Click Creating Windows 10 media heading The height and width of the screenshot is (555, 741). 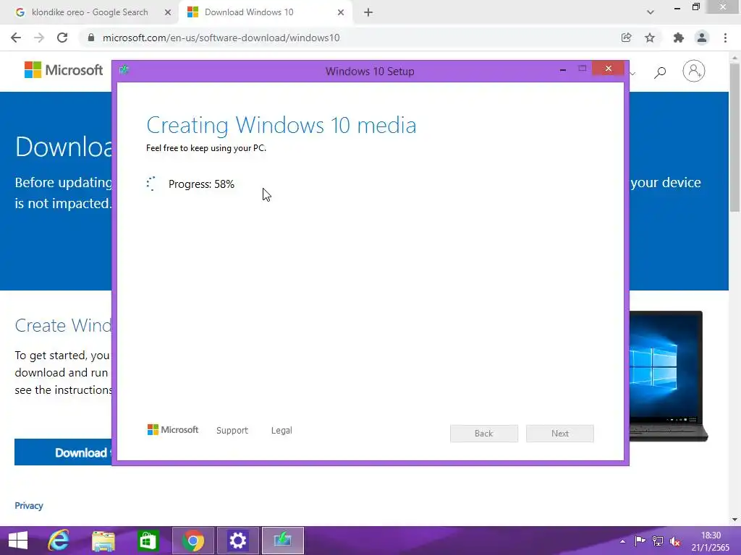pos(281,125)
